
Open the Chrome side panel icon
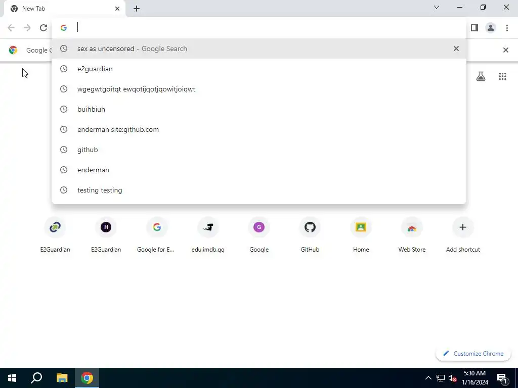point(474,28)
